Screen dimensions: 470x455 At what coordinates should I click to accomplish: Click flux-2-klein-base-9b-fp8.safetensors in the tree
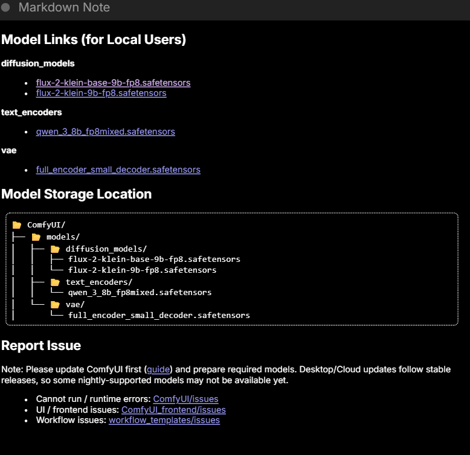[154, 259]
